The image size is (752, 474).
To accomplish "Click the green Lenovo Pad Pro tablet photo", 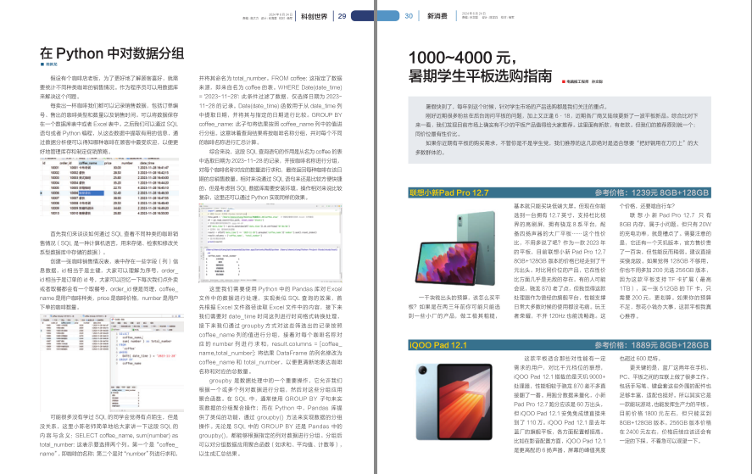I will pyautogui.click(x=455, y=248).
